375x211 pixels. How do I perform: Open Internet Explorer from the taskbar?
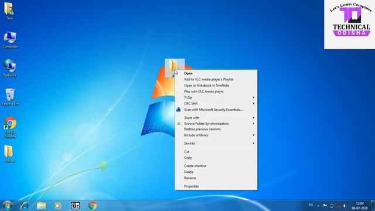click(24, 206)
